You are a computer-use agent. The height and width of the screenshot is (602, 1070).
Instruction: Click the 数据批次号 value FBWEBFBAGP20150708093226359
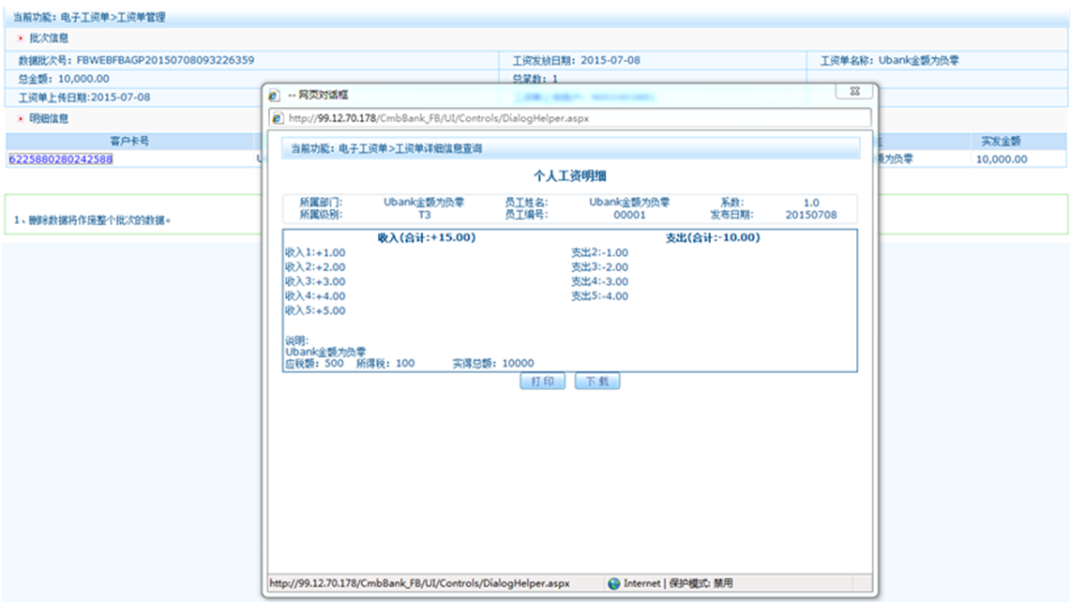tap(165, 60)
